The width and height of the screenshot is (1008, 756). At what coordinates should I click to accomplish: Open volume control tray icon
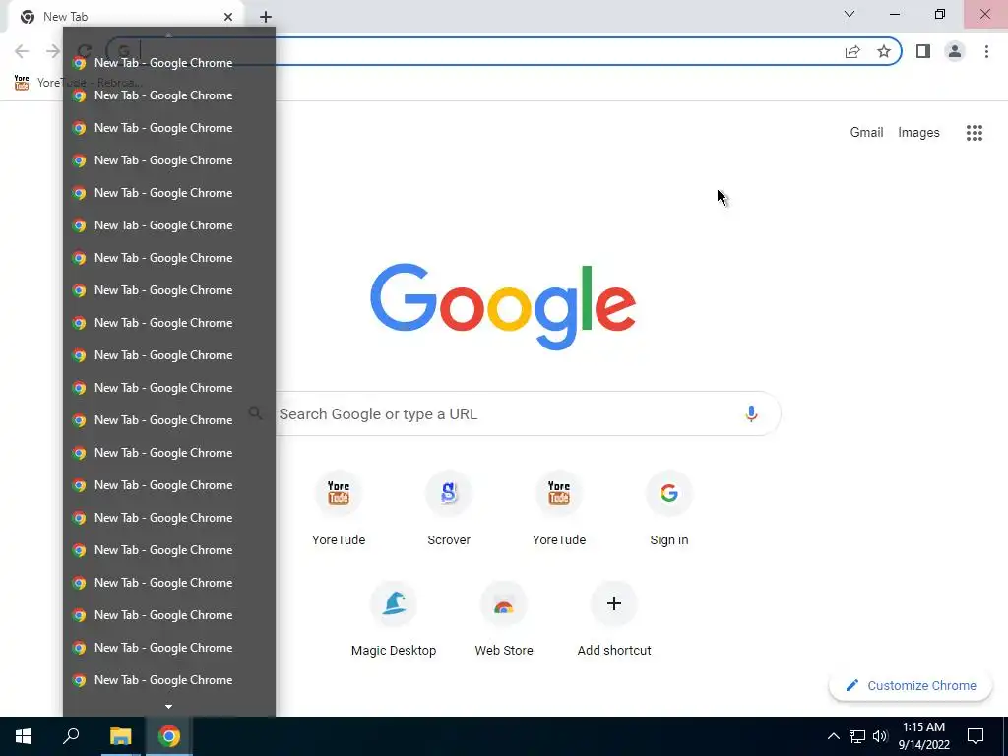pyautogui.click(x=880, y=736)
